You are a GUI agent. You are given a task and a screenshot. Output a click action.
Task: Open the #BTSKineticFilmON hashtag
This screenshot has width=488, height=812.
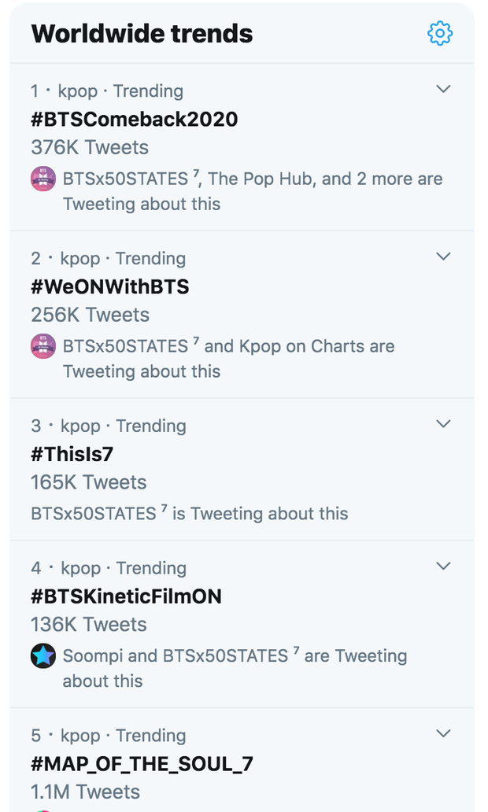click(x=126, y=596)
